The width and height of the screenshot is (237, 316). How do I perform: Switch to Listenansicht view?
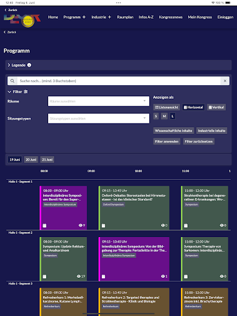pos(167,107)
